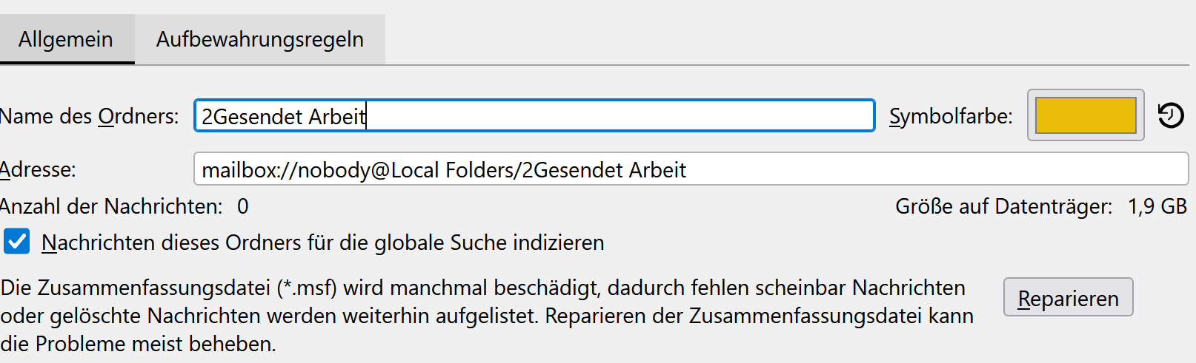Click the message count value 0
The width and height of the screenshot is (1196, 363).
coord(243,206)
